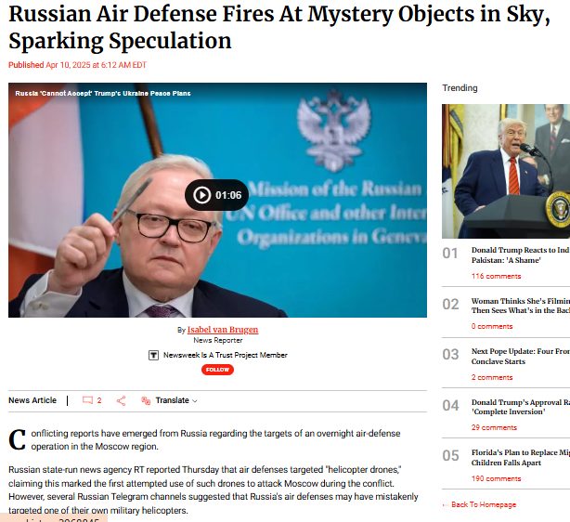The height and width of the screenshot is (522, 570).
Task: Open 'Next Pope Update' trending story
Action: click(x=521, y=356)
